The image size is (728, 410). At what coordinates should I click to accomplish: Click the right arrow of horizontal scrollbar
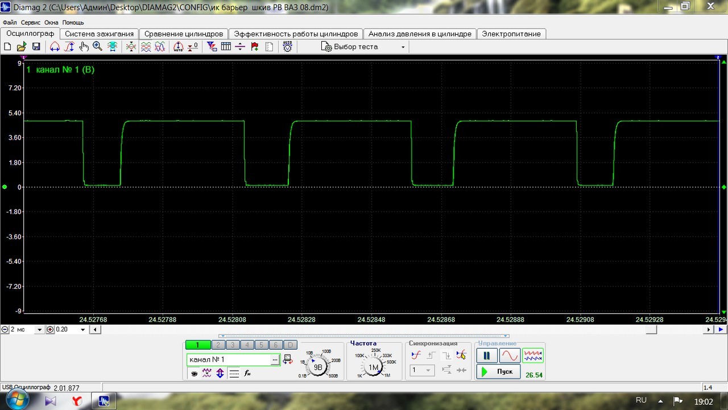pyautogui.click(x=709, y=330)
